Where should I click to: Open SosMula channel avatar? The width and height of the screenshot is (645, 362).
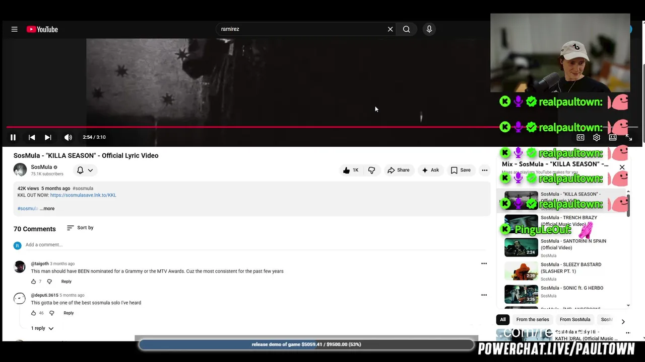tap(20, 170)
